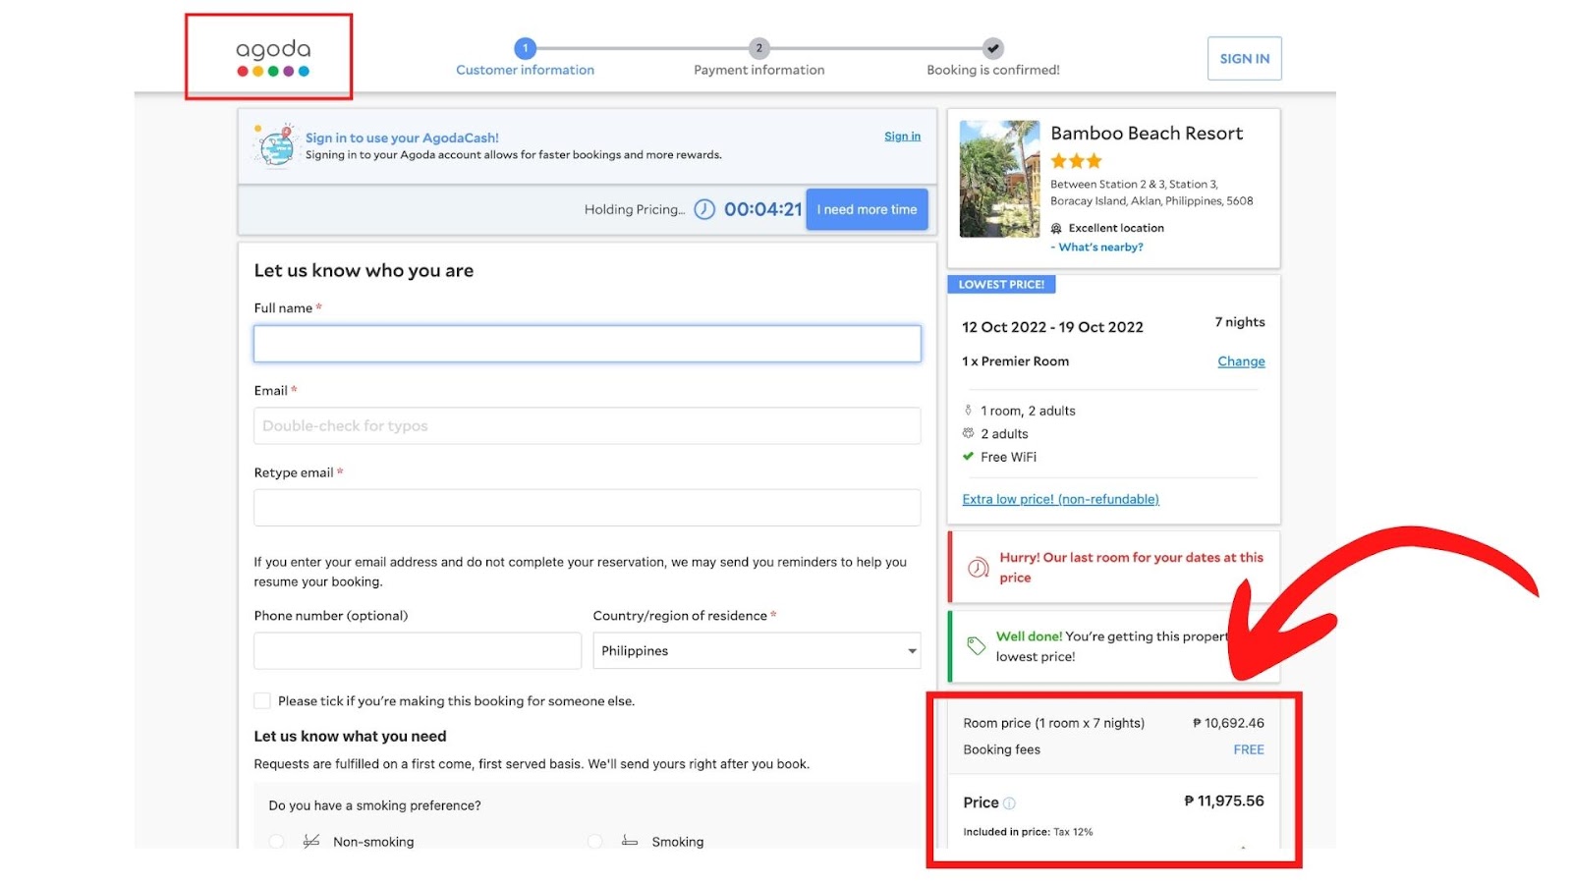
Task: Click the FREE booking fees value
Action: coord(1249,749)
